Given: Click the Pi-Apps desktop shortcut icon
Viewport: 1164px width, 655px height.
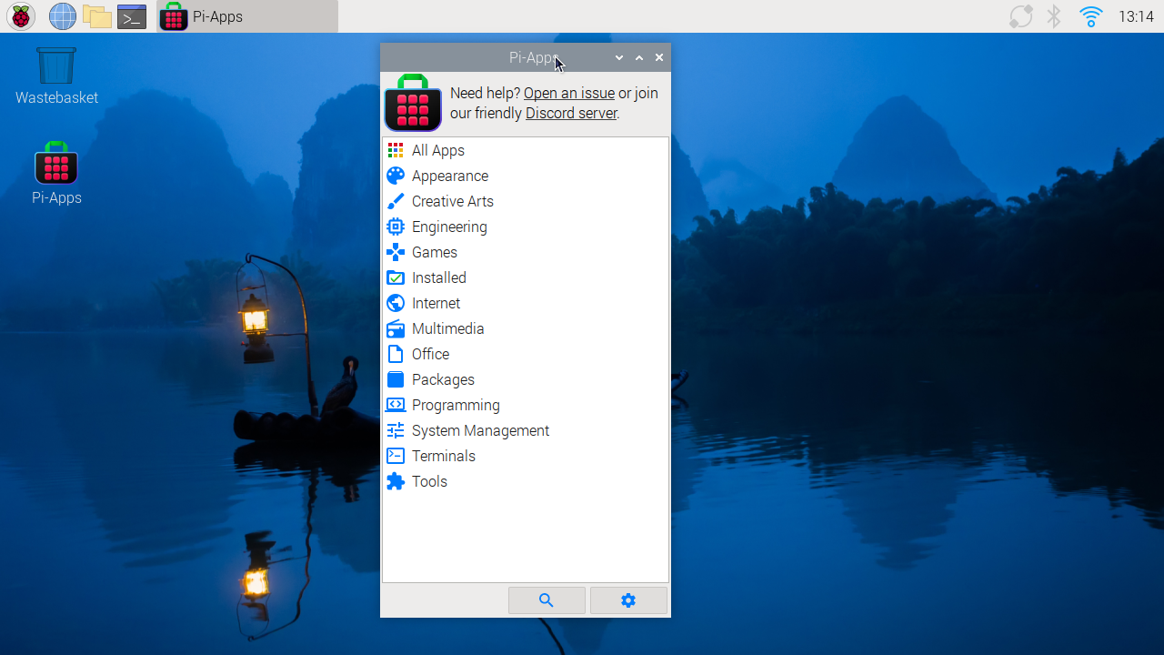Looking at the screenshot, I should 56,166.
